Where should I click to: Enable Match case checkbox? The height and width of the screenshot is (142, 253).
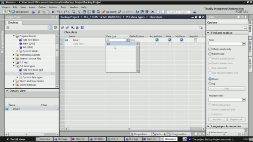coord(210,54)
